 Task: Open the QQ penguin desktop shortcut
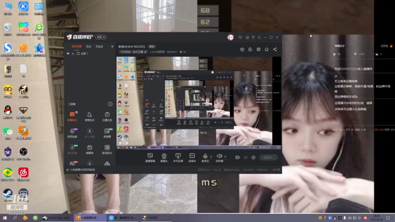(x=7, y=112)
